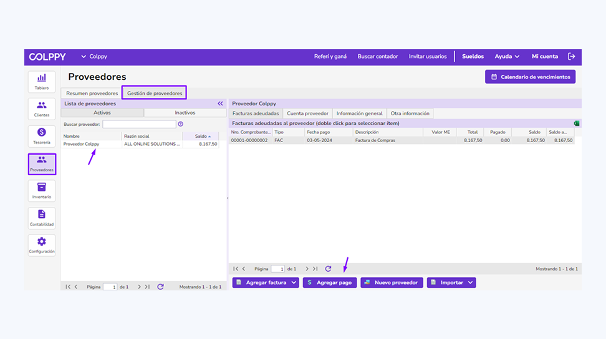The height and width of the screenshot is (339, 606).
Task: Click the Nombre column header
Action: pyautogui.click(x=91, y=136)
